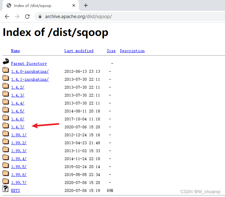The height and width of the screenshot is (197, 225).
Task: Click folder icon beside 1.99.5/
Action: pyautogui.click(x=6, y=165)
